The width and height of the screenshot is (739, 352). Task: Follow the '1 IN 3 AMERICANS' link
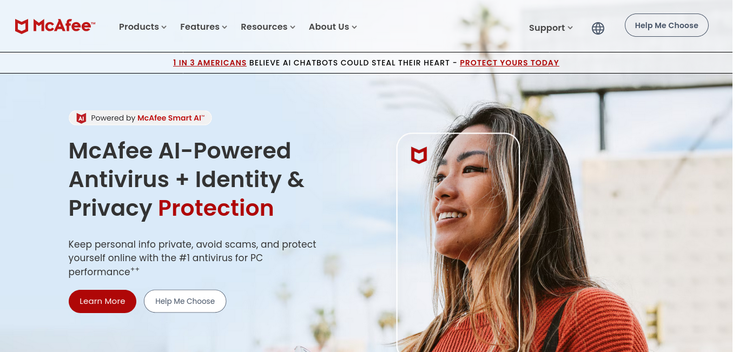210,63
